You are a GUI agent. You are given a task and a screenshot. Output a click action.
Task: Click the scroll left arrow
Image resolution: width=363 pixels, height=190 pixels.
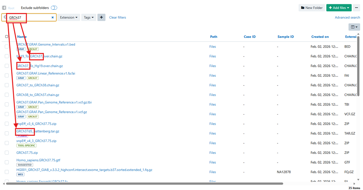(x=4, y=184)
